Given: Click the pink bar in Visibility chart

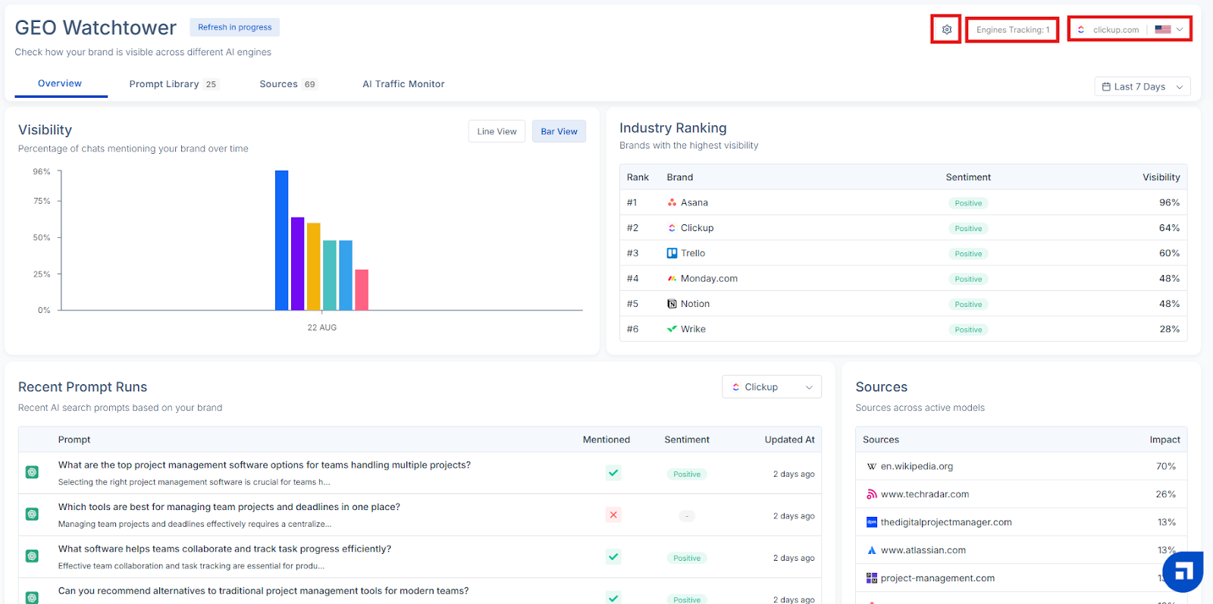Looking at the screenshot, I should (x=362, y=289).
